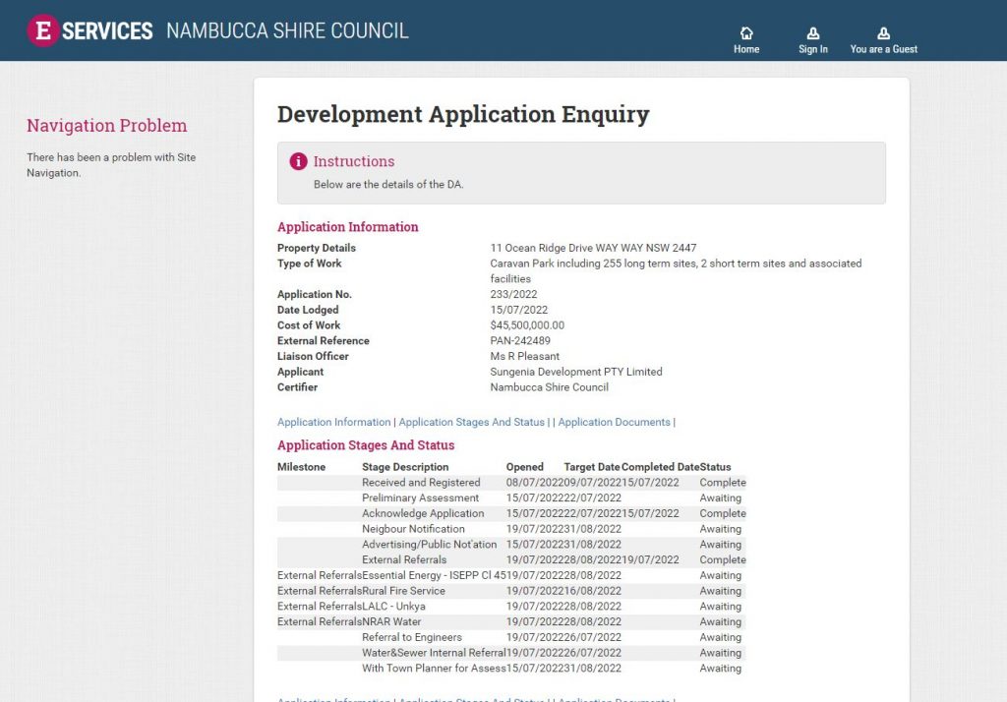Click the Instructions info icon
This screenshot has width=1007, height=702.
(298, 161)
